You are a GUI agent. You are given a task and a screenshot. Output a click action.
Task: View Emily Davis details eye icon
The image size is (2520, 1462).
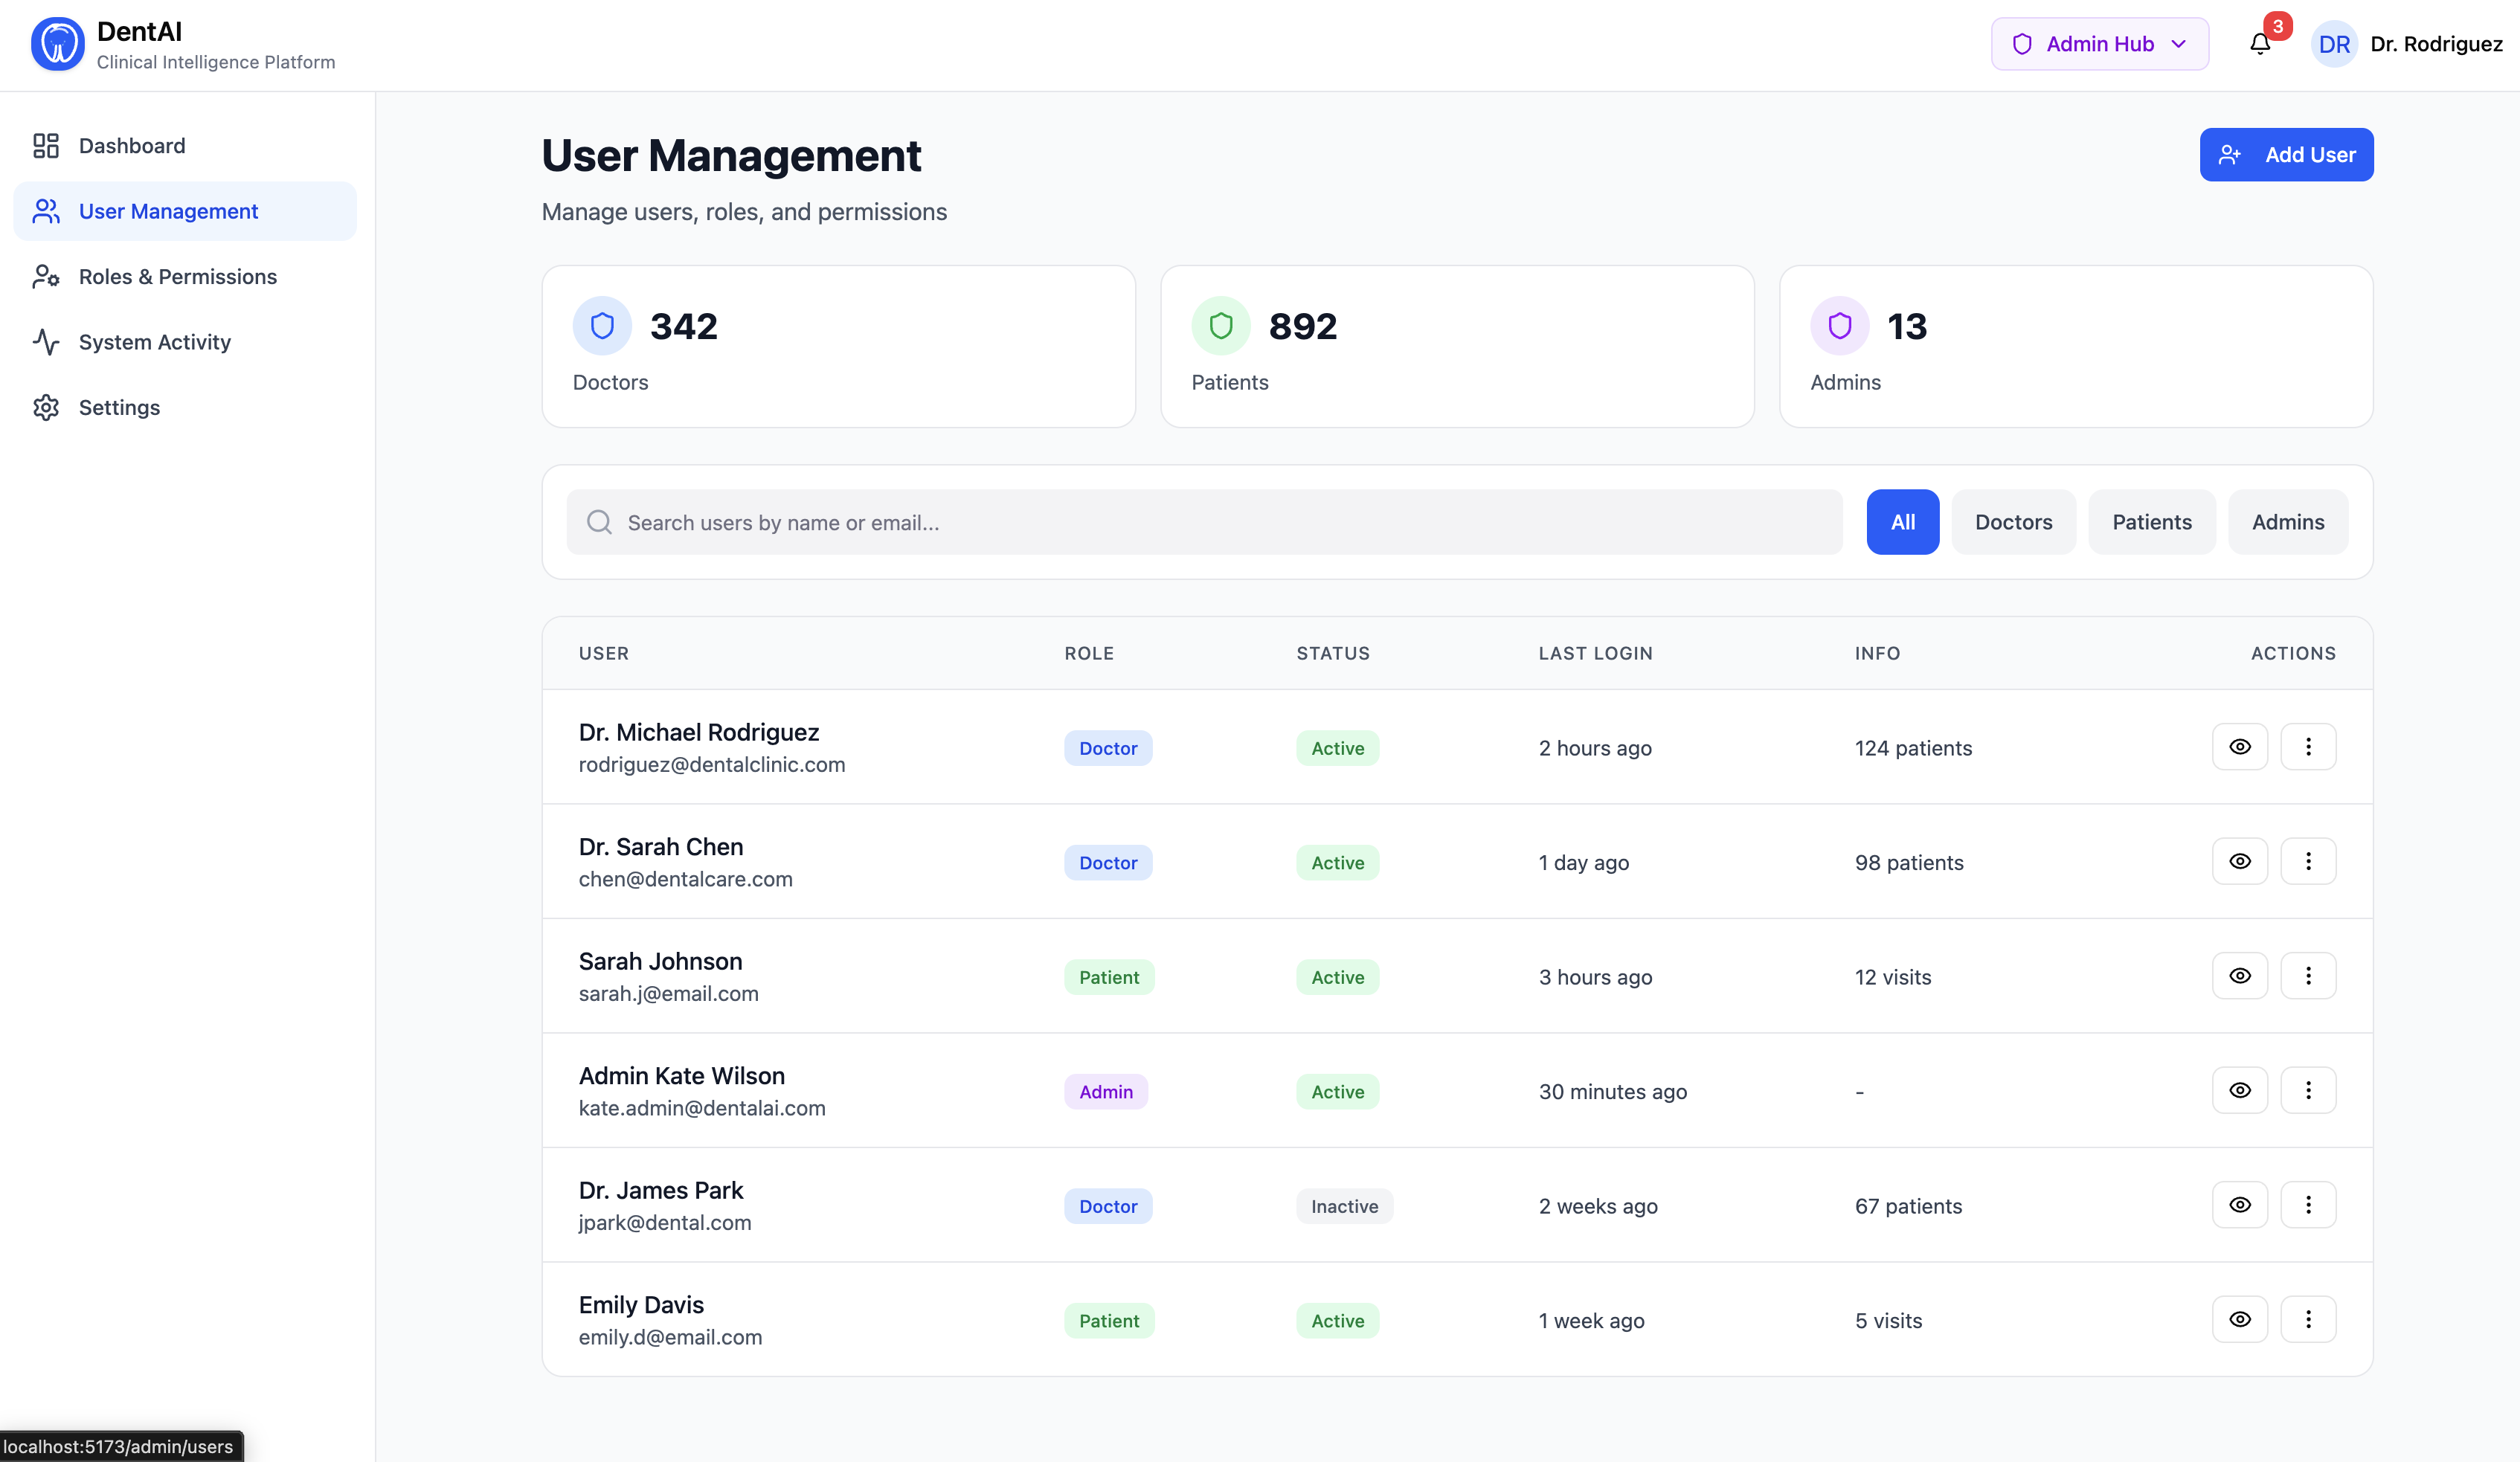coord(2240,1320)
